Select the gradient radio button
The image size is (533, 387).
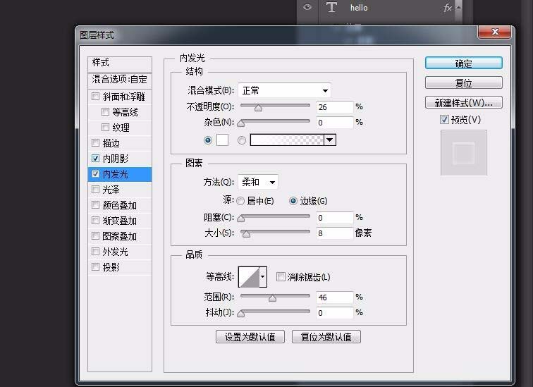pyautogui.click(x=242, y=140)
